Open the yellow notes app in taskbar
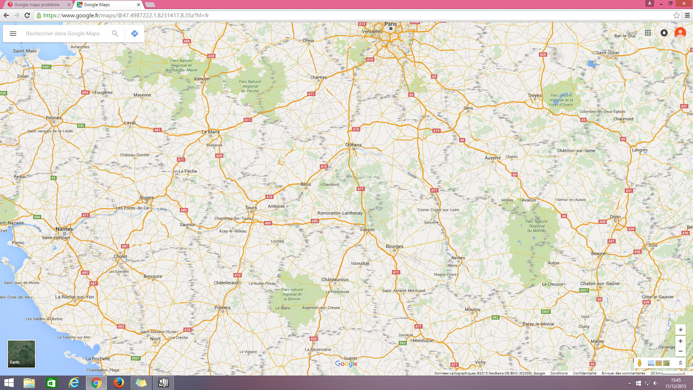Image resolution: width=693 pixels, height=390 pixels. pos(141,383)
